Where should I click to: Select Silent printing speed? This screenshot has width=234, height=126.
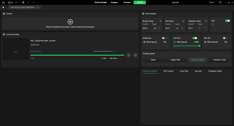coord(153,60)
